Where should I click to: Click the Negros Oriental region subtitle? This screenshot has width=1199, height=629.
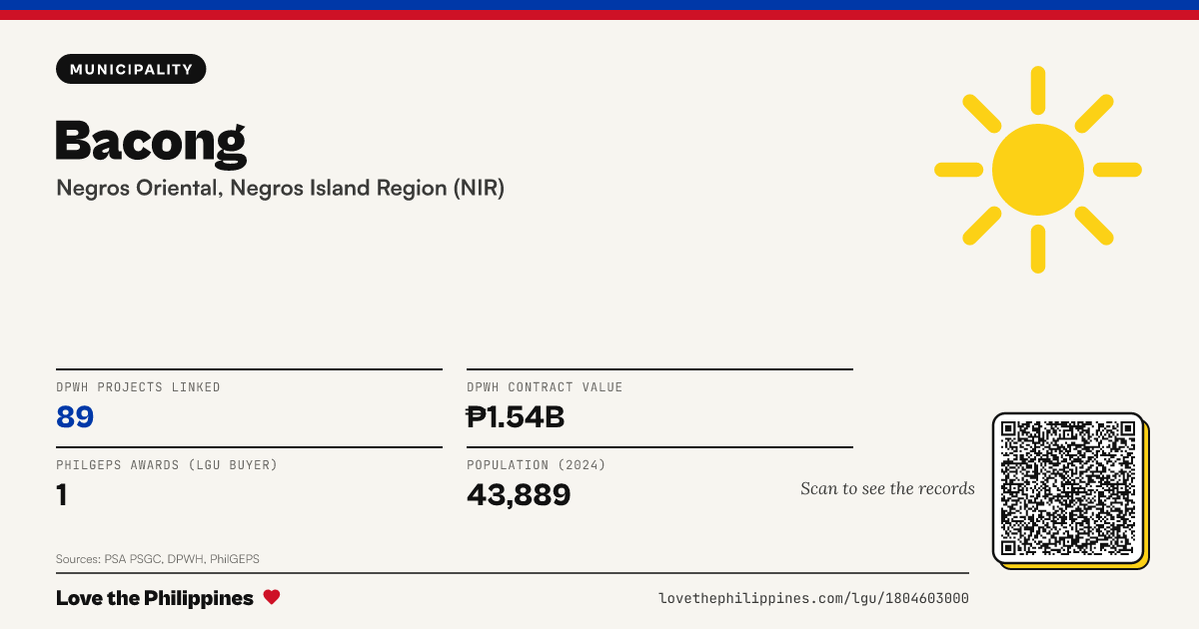pos(280,188)
